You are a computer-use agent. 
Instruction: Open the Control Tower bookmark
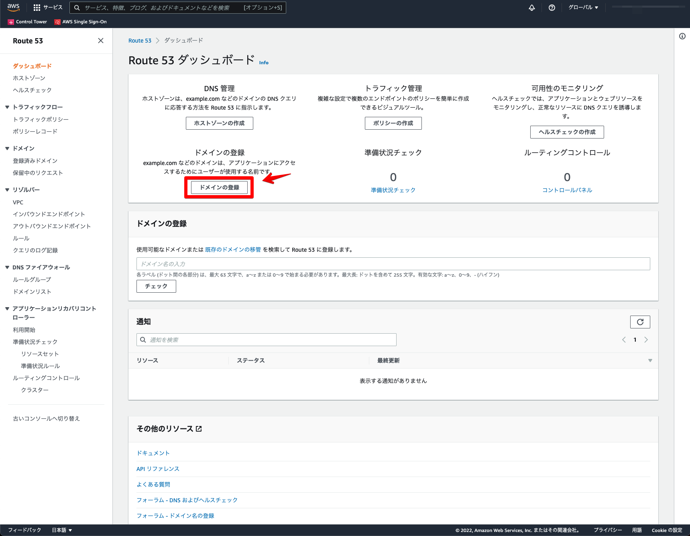pyautogui.click(x=27, y=22)
